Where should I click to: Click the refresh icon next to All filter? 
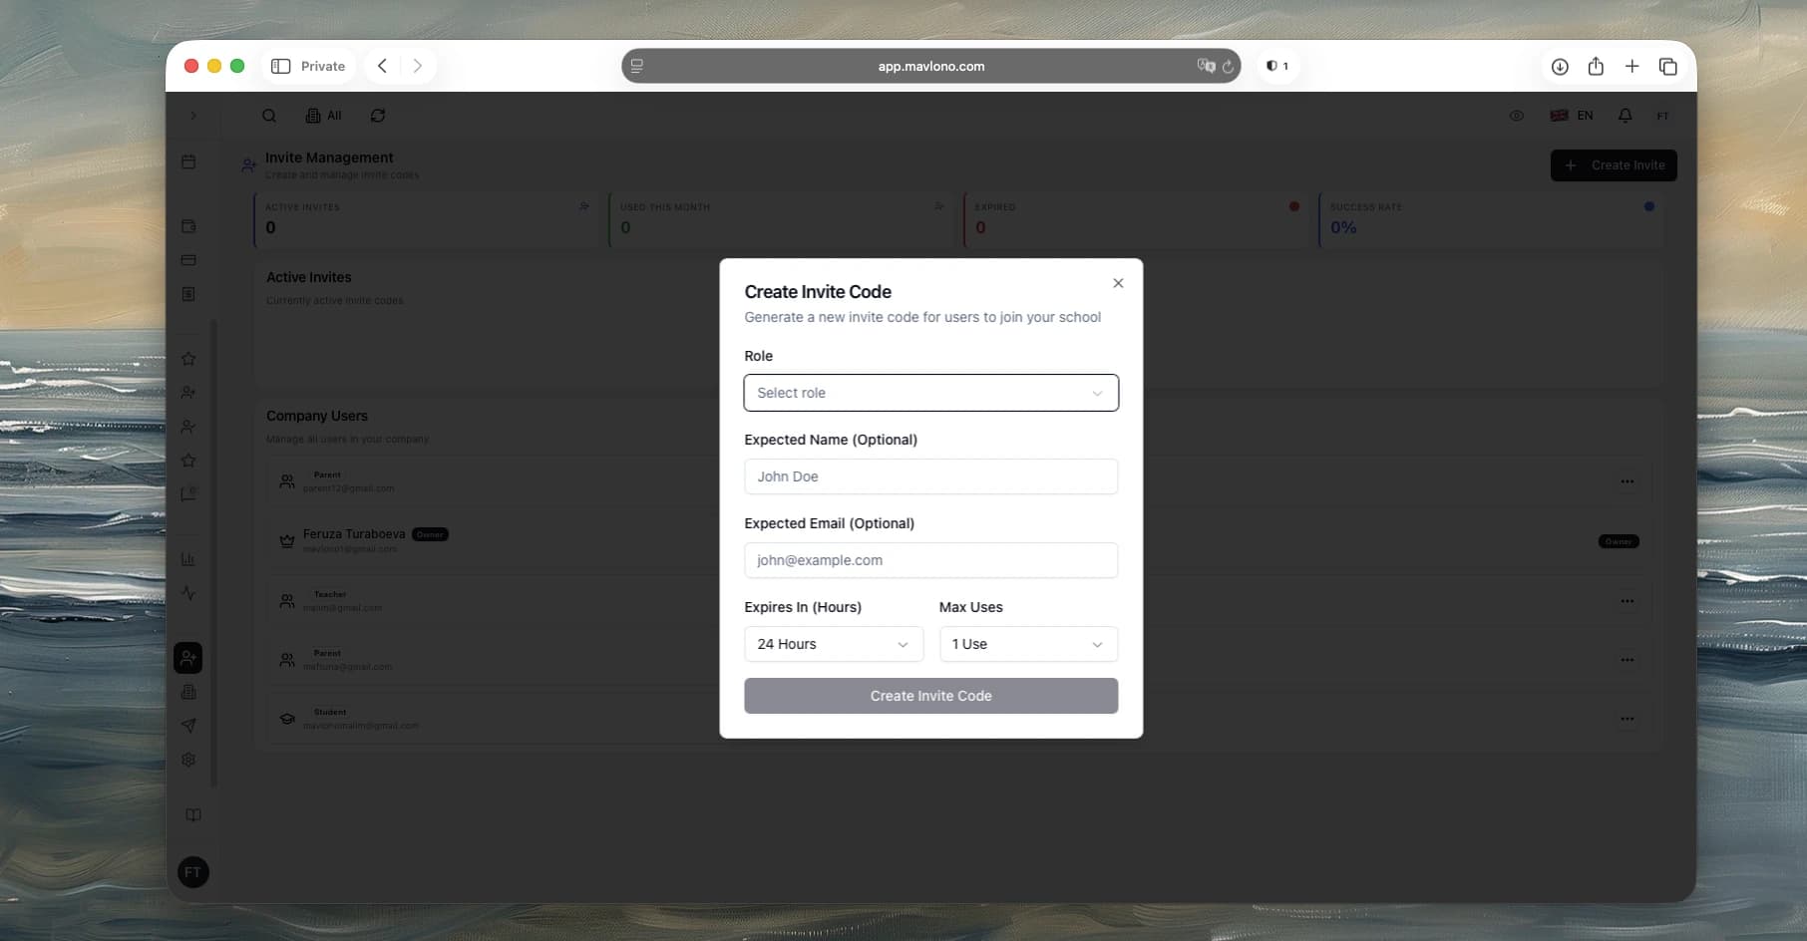tap(377, 115)
